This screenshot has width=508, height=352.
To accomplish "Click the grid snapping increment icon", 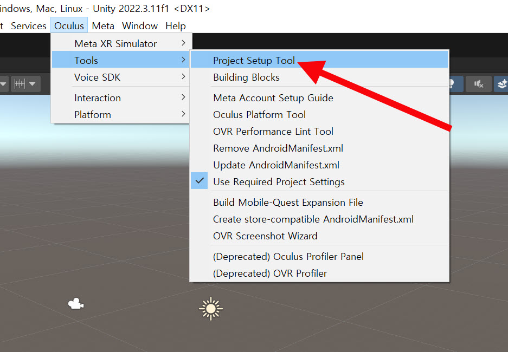I will (x=20, y=84).
